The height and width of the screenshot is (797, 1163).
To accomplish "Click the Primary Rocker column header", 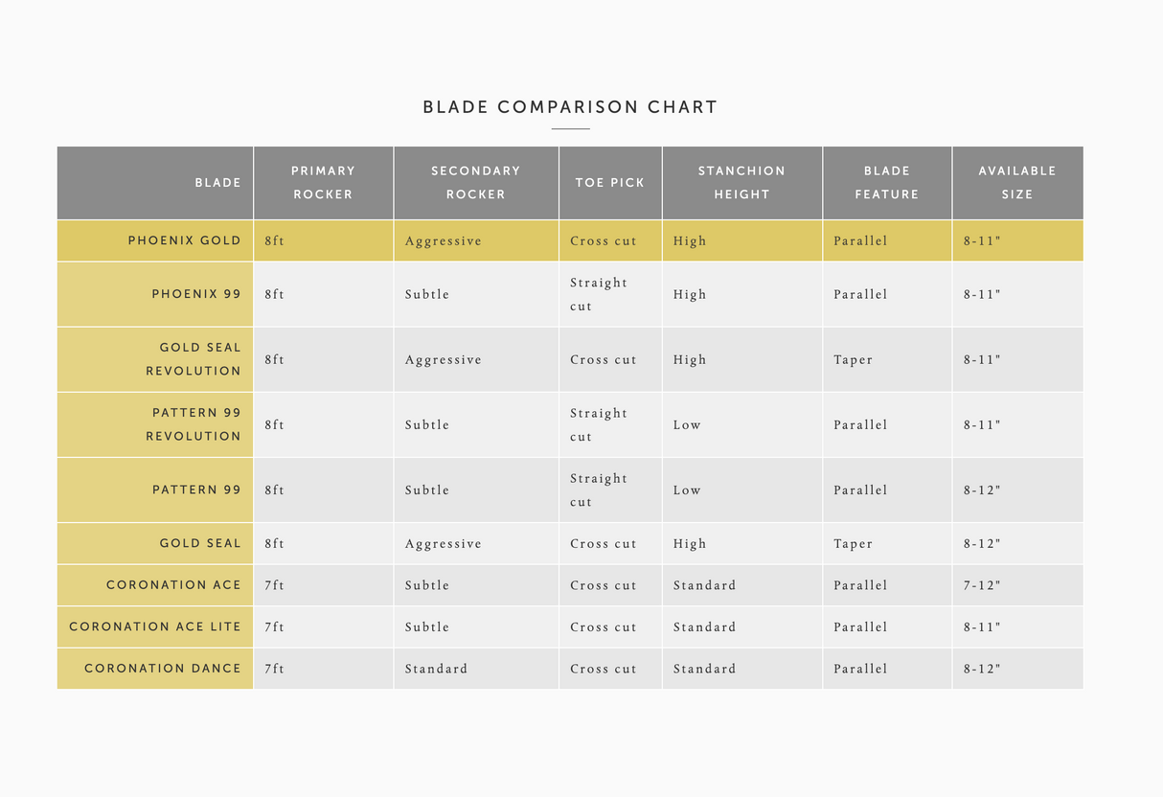I will click(x=323, y=182).
